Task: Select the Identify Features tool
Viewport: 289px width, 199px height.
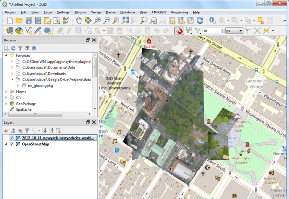Action: (212, 20)
